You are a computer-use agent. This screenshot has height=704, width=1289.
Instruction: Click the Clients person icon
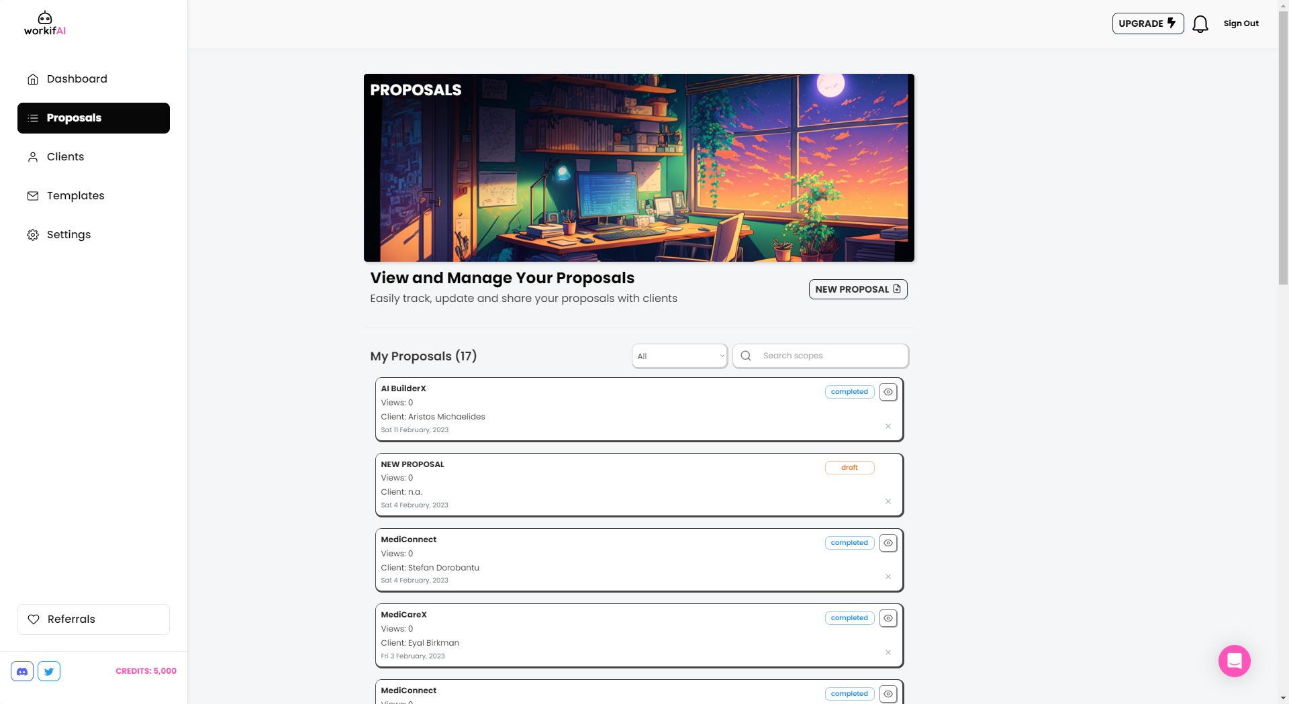pyautogui.click(x=33, y=157)
